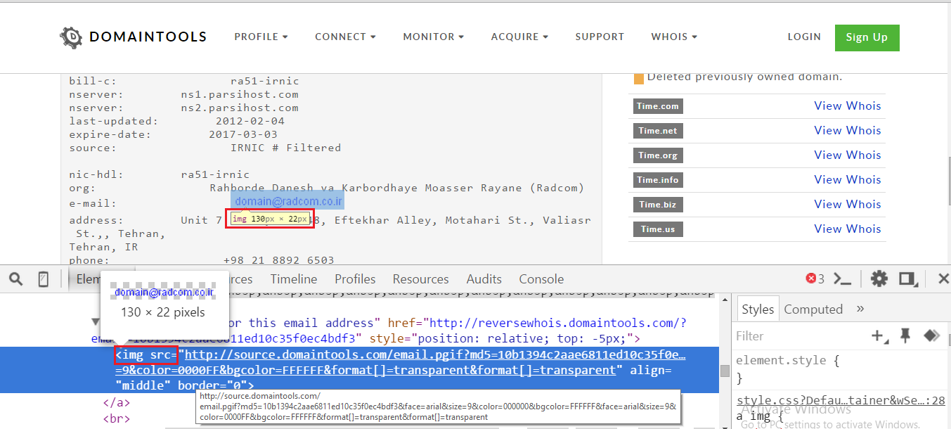
Task: Click the DevTools inspect element magnifier icon
Action: pos(15,279)
